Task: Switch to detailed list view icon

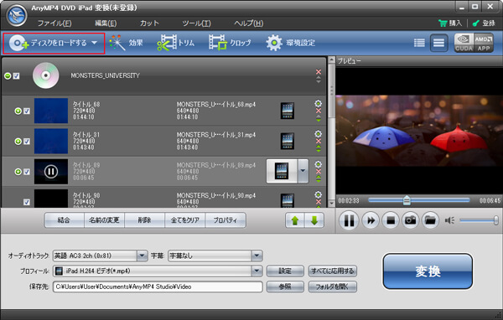Action: point(438,43)
